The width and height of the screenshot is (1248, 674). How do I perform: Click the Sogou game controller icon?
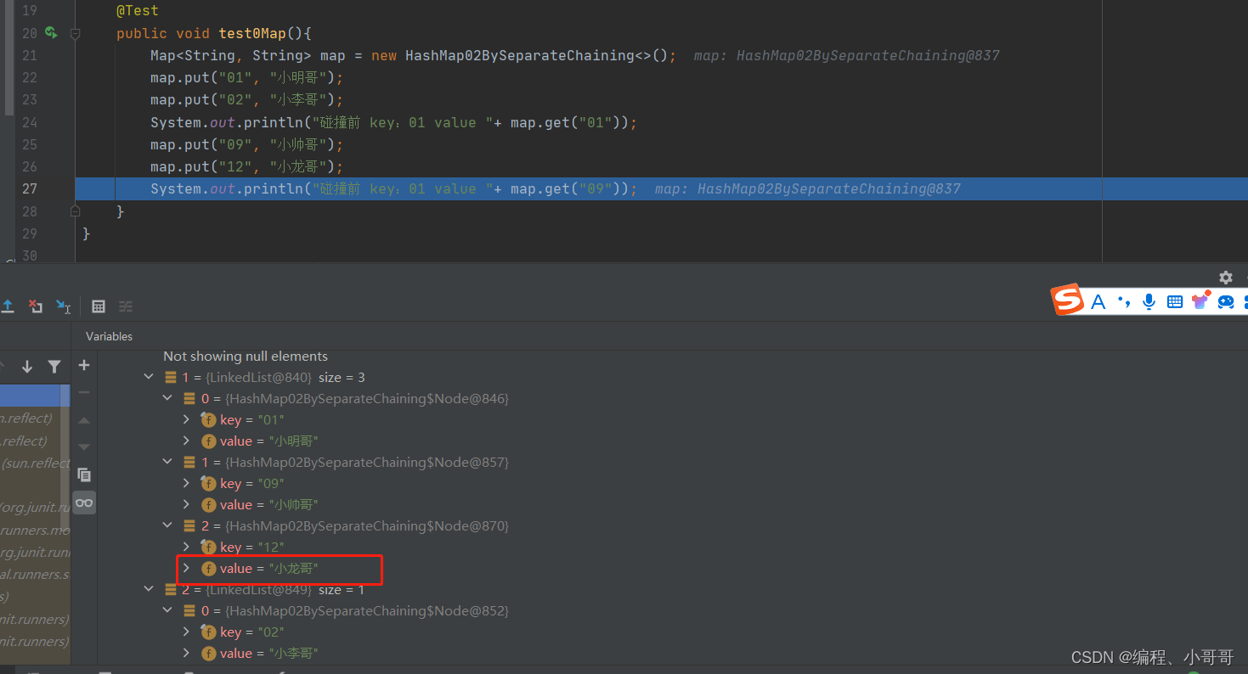click(x=1226, y=301)
